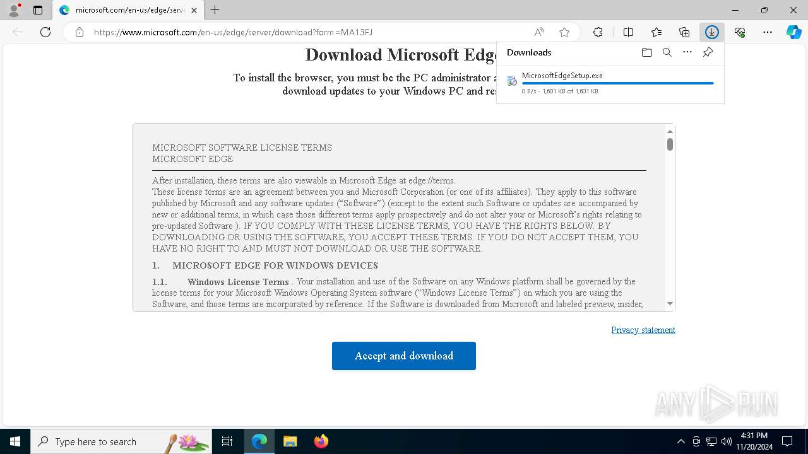808x454 pixels.
Task: Open MicrosoftEdgeSetup.exe download entry
Action: [x=610, y=83]
